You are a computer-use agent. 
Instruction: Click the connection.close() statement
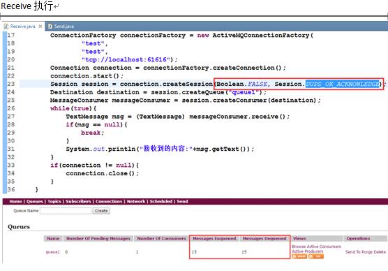coord(102,173)
